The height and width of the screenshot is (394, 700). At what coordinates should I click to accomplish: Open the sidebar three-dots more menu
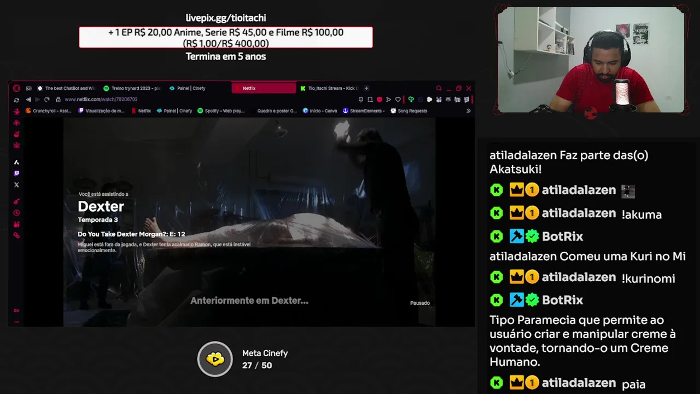[16, 322]
